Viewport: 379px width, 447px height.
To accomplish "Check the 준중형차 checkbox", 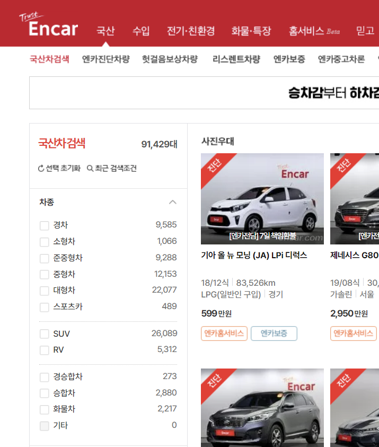I will [x=44, y=258].
